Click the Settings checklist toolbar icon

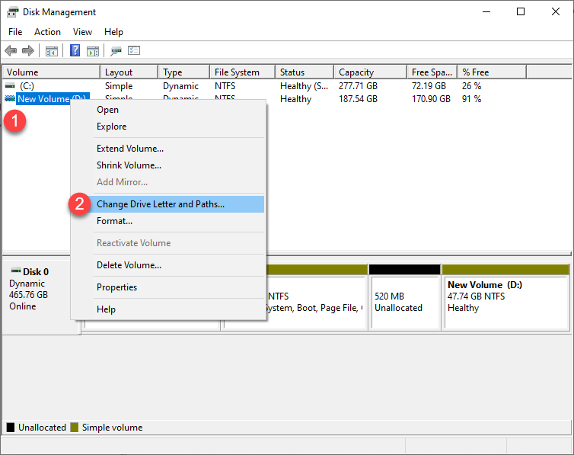(x=134, y=50)
